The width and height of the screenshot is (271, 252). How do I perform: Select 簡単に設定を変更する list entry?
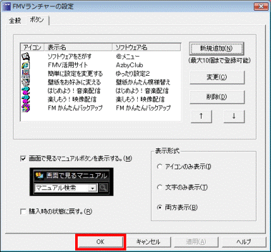75,74
